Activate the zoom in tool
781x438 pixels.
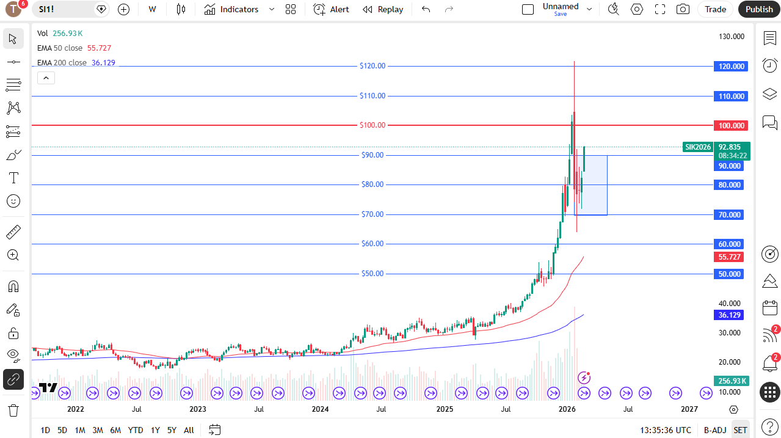[13, 255]
